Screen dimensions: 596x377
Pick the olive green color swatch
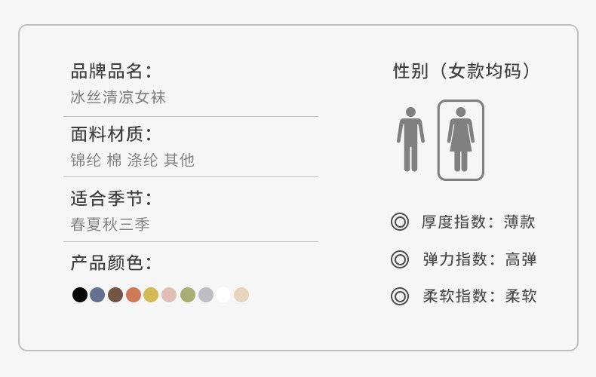(187, 295)
